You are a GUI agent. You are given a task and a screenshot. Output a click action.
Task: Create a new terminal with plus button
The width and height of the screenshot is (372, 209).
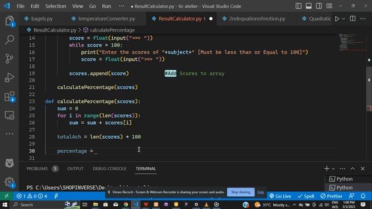click(x=327, y=168)
